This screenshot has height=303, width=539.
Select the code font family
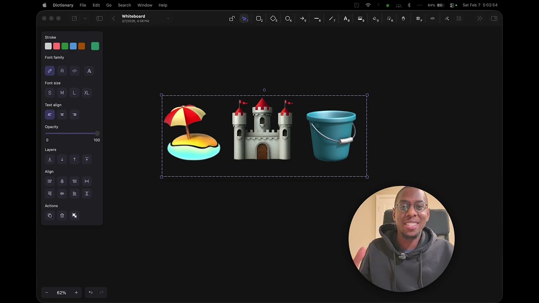75,71
